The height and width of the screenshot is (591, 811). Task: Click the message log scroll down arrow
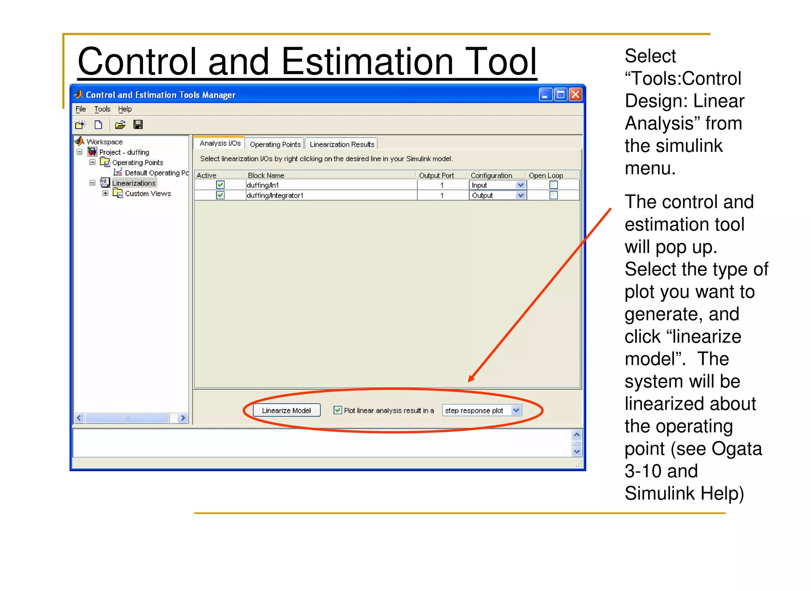click(x=577, y=451)
